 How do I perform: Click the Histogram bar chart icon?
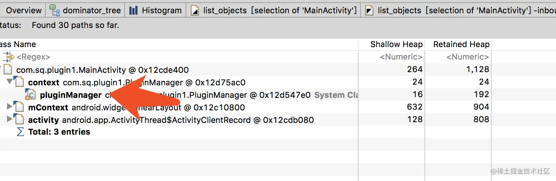point(133,10)
